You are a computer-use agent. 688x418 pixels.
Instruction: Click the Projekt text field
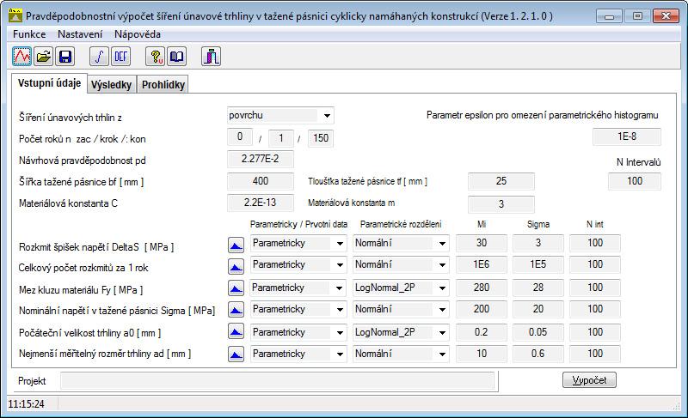point(277,381)
